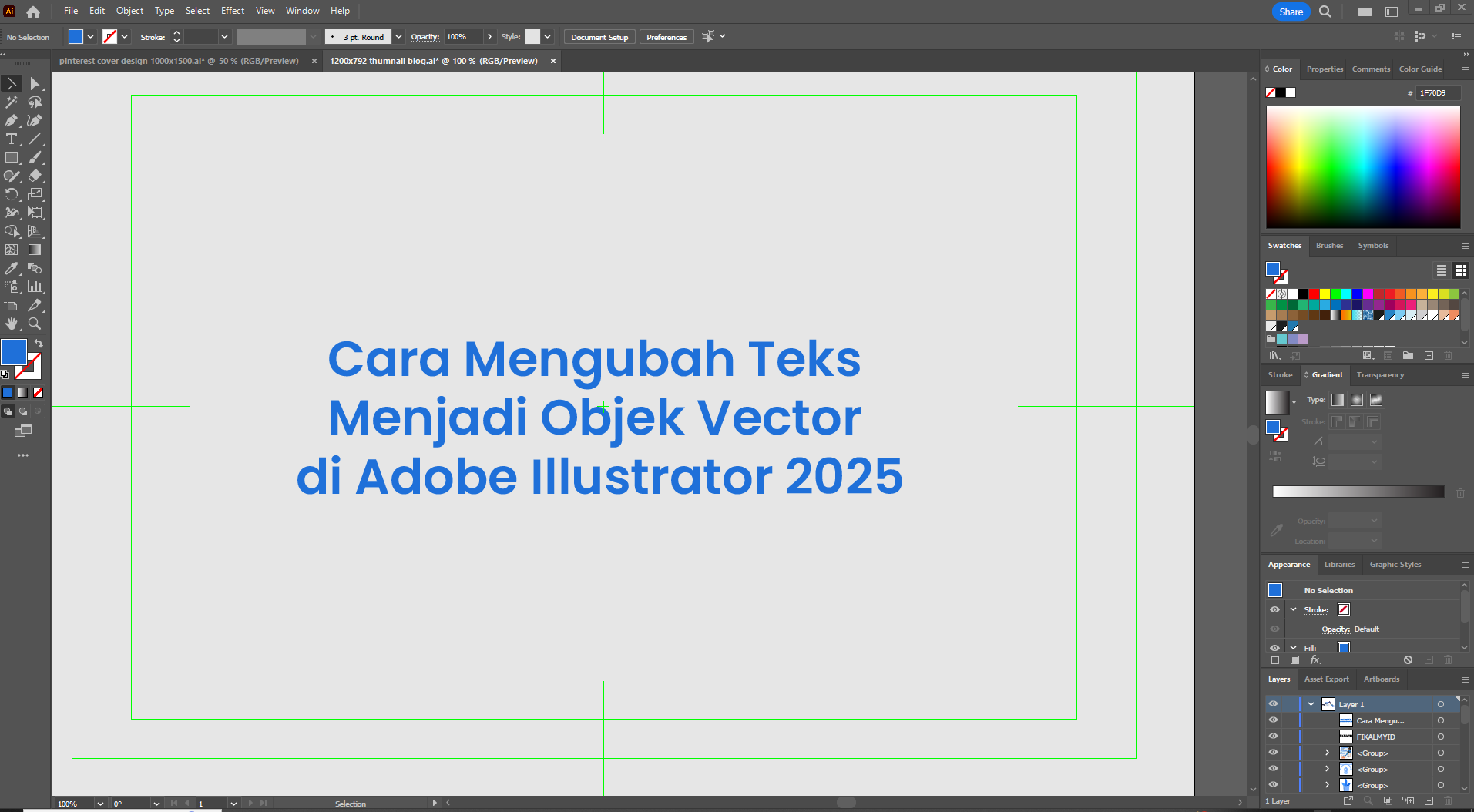The height and width of the screenshot is (812, 1474).
Task: Select the Eyedropper tool
Action: coord(12,268)
